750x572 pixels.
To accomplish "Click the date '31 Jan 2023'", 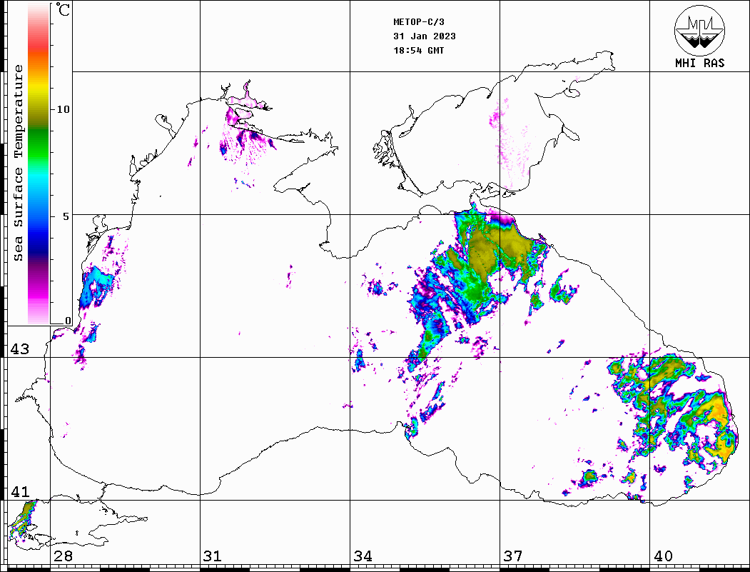I will tap(425, 36).
